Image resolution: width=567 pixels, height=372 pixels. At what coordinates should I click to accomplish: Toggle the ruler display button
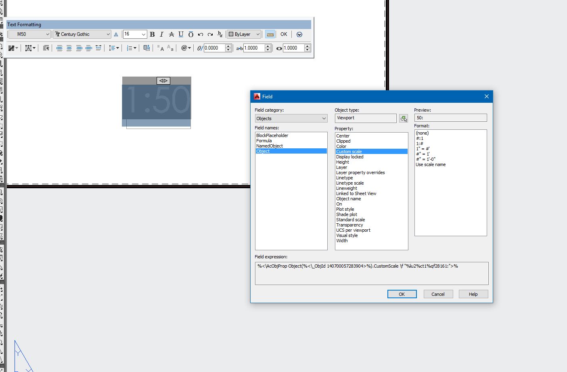click(270, 34)
